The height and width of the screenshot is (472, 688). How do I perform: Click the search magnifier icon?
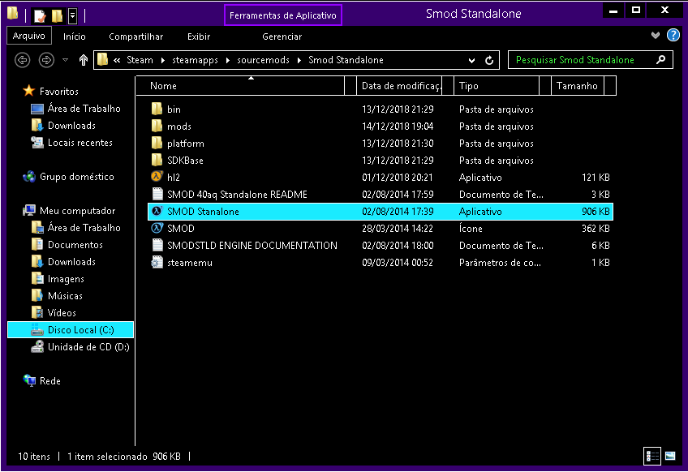tap(660, 60)
